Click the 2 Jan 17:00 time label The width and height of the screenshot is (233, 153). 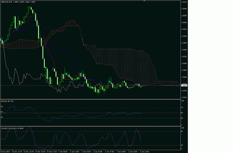pyautogui.click(x=110, y=152)
